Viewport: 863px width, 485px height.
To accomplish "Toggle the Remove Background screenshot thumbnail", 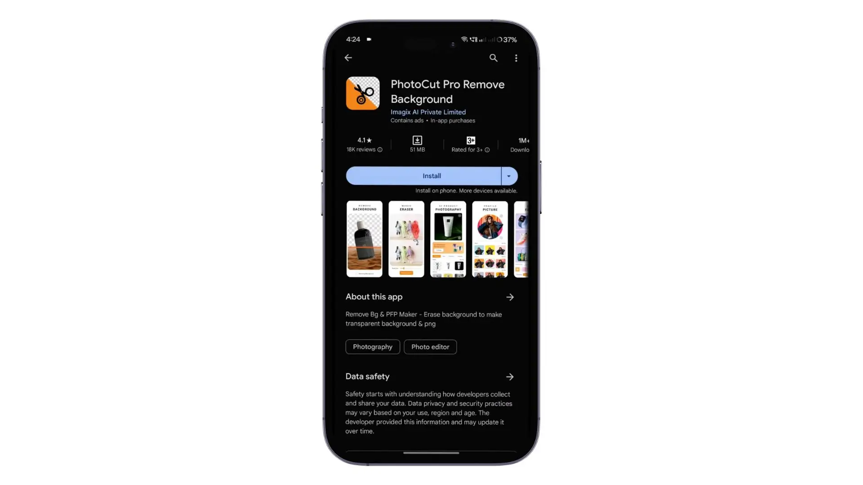I will coord(365,238).
